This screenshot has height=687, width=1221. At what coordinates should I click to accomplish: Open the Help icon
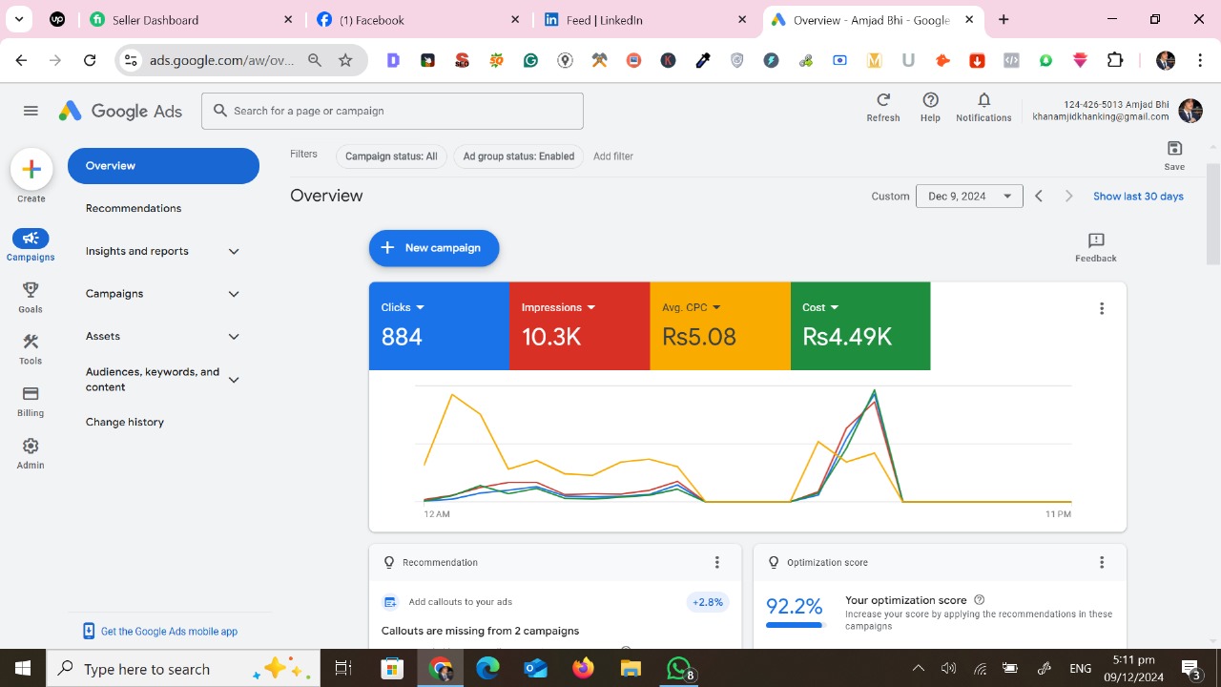point(930,101)
